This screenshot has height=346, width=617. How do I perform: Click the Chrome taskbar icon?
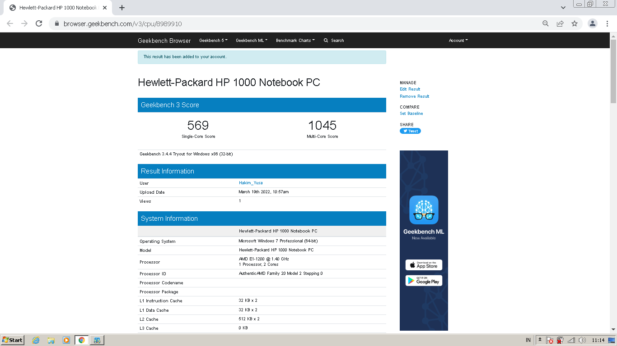(82, 340)
